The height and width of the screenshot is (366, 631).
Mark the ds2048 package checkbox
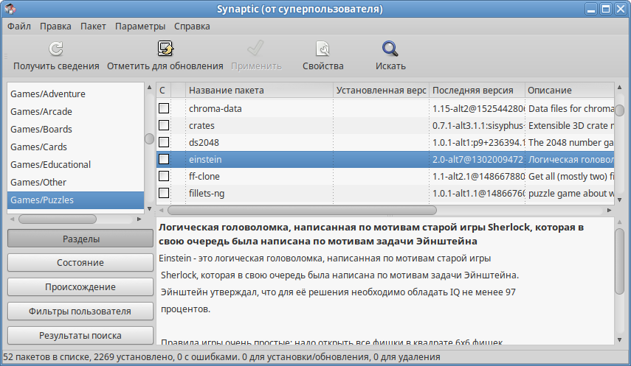164,142
